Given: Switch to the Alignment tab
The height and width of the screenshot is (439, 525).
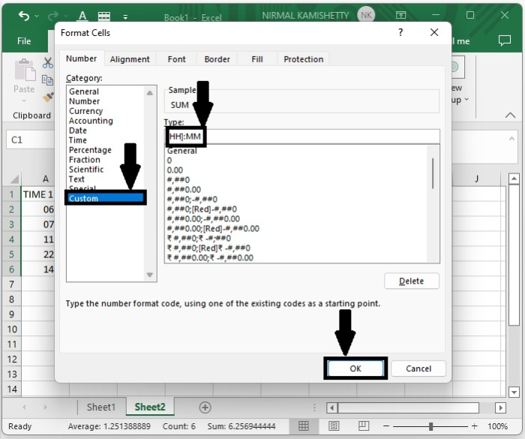Looking at the screenshot, I should point(130,59).
